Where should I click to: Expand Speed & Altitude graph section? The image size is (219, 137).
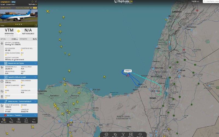(x=19, y=77)
